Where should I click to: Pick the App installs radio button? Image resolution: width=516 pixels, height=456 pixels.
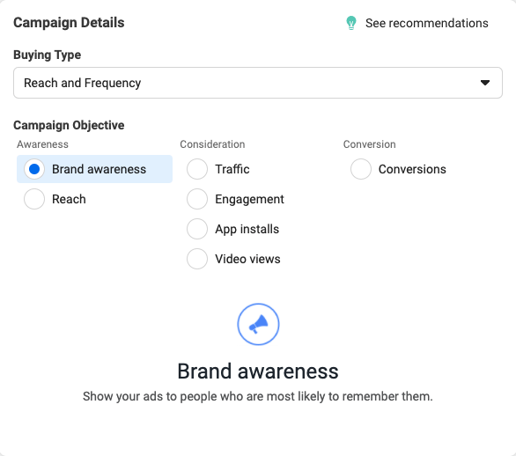197,229
